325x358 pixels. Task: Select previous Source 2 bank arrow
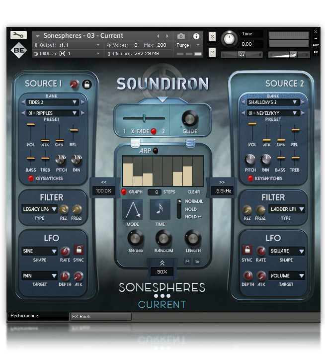(244, 102)
